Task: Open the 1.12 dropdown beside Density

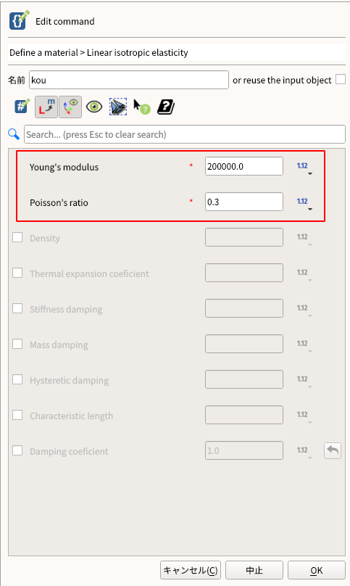Action: coord(304,238)
